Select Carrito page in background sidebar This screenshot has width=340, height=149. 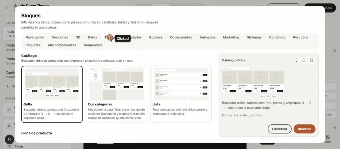[x=10, y=74]
